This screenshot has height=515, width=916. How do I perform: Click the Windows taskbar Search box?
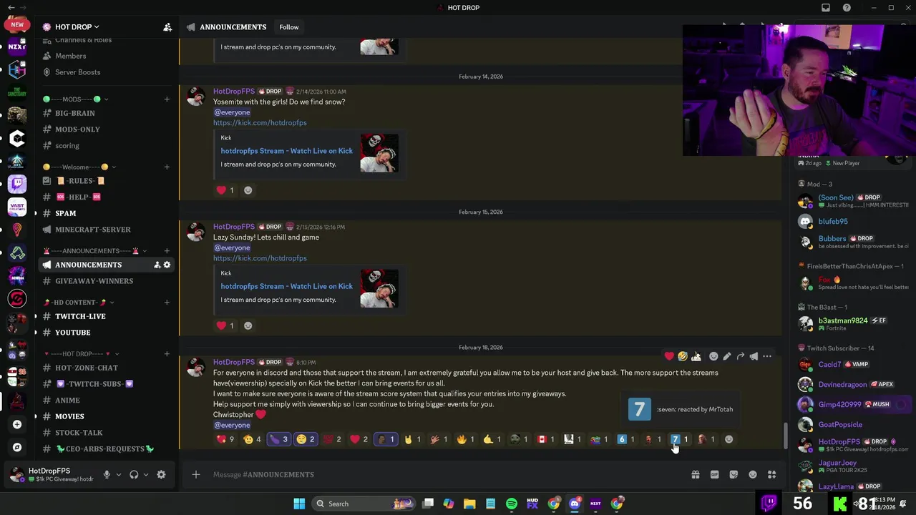(365, 504)
